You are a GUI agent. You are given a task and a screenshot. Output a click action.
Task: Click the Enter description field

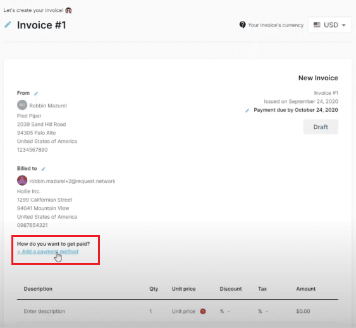(44, 311)
